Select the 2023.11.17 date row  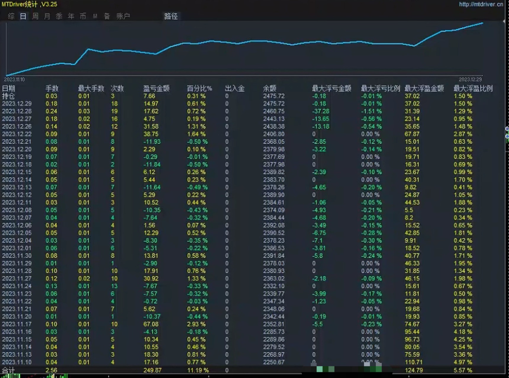17,324
